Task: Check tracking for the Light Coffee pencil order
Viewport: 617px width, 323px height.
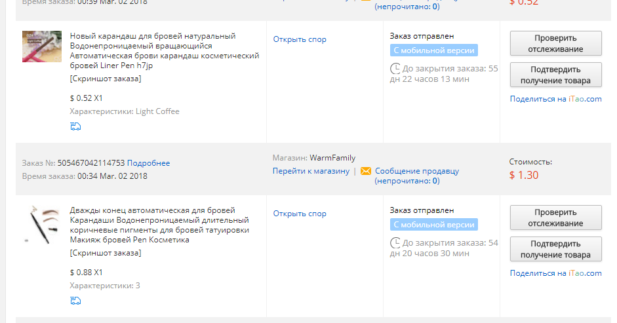Action: point(555,43)
